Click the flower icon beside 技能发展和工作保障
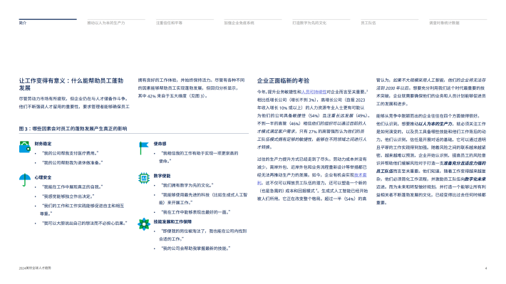This screenshot has width=506, height=284. pos(144,224)
